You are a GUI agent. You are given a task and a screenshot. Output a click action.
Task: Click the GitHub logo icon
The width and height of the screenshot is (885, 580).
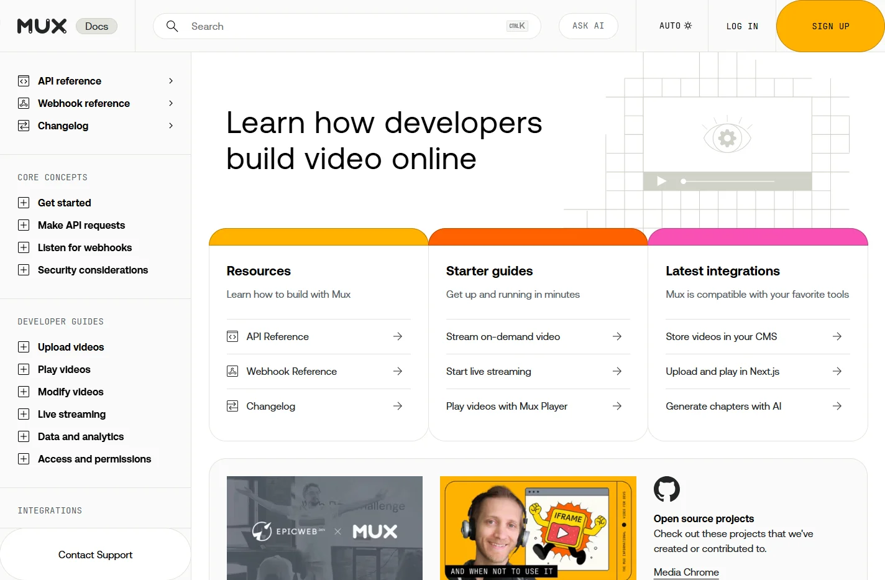click(667, 489)
